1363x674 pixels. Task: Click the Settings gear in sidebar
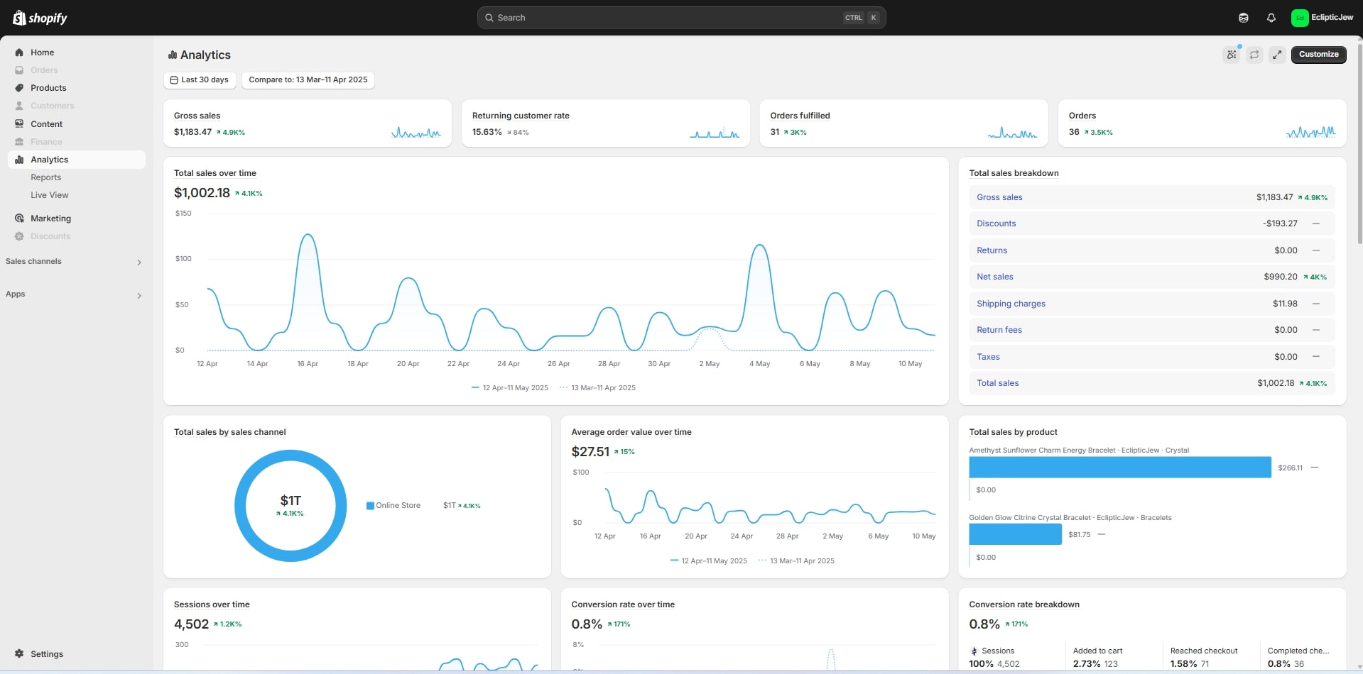pyautogui.click(x=19, y=653)
